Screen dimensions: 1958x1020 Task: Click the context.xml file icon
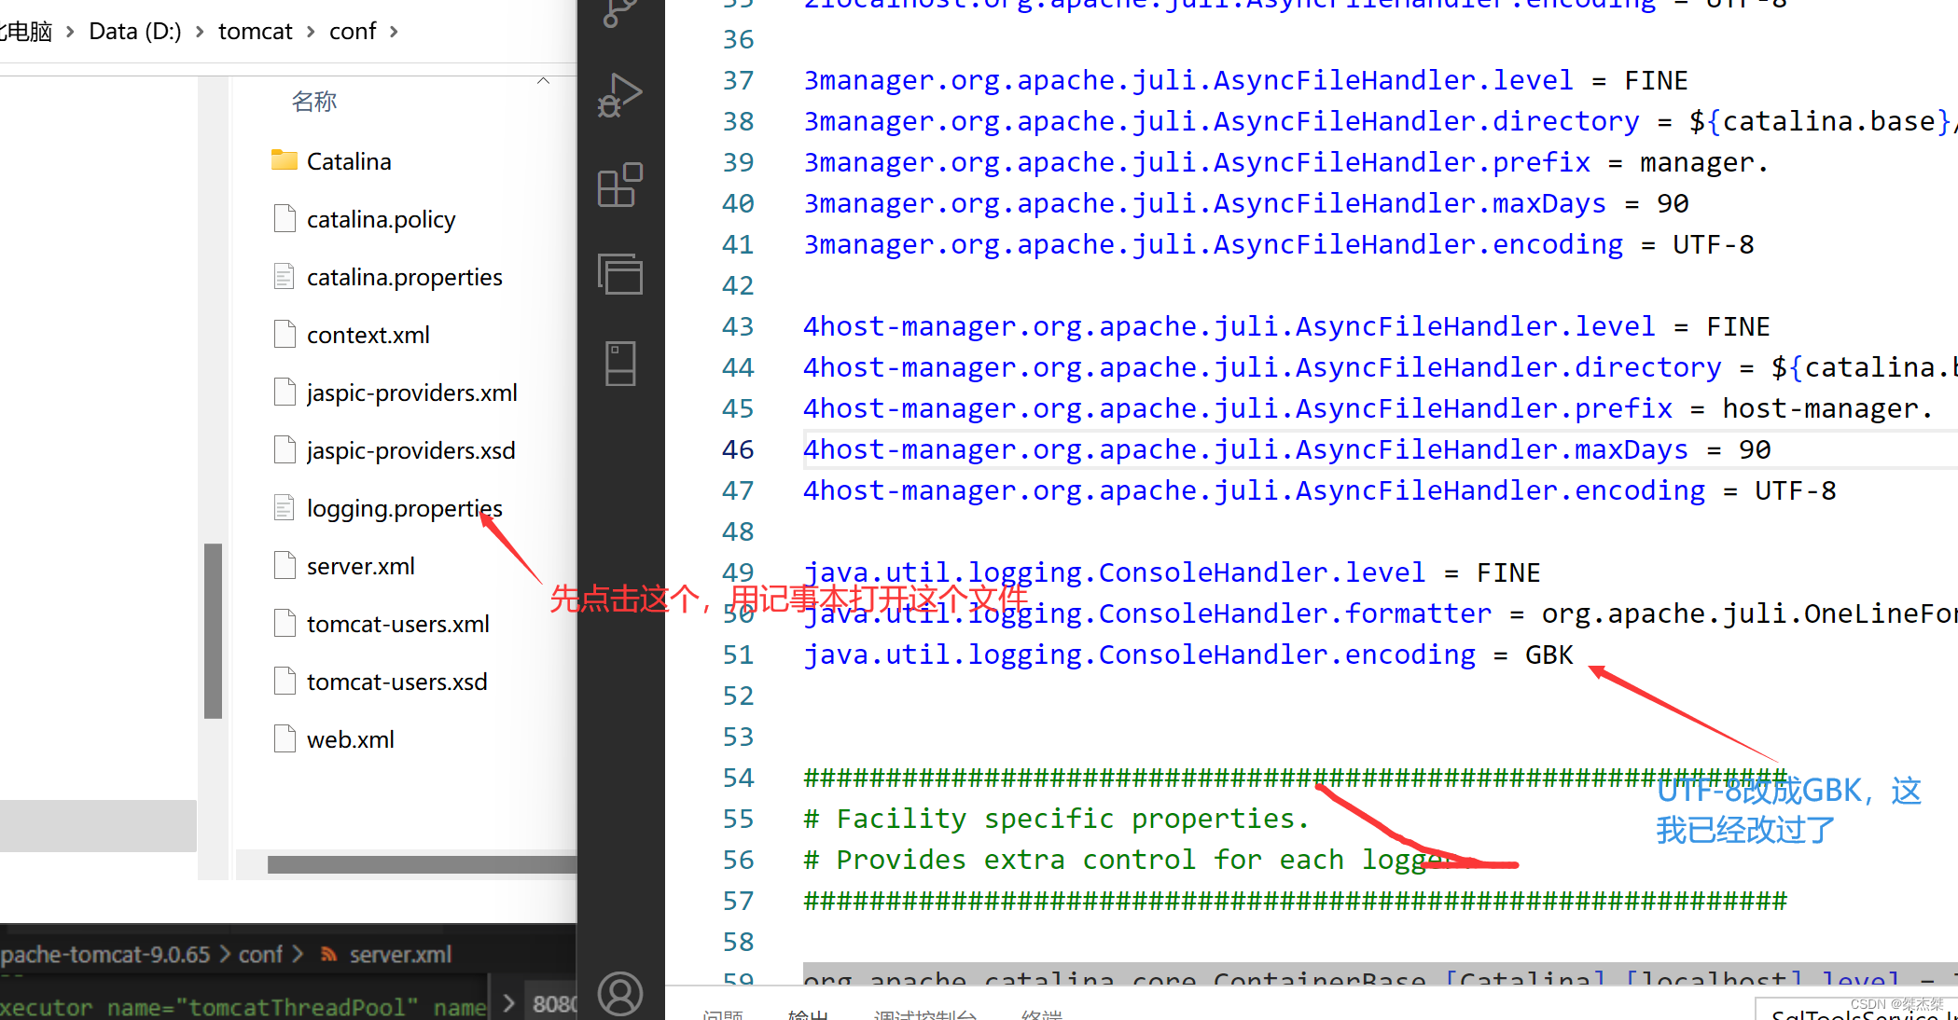pos(285,334)
